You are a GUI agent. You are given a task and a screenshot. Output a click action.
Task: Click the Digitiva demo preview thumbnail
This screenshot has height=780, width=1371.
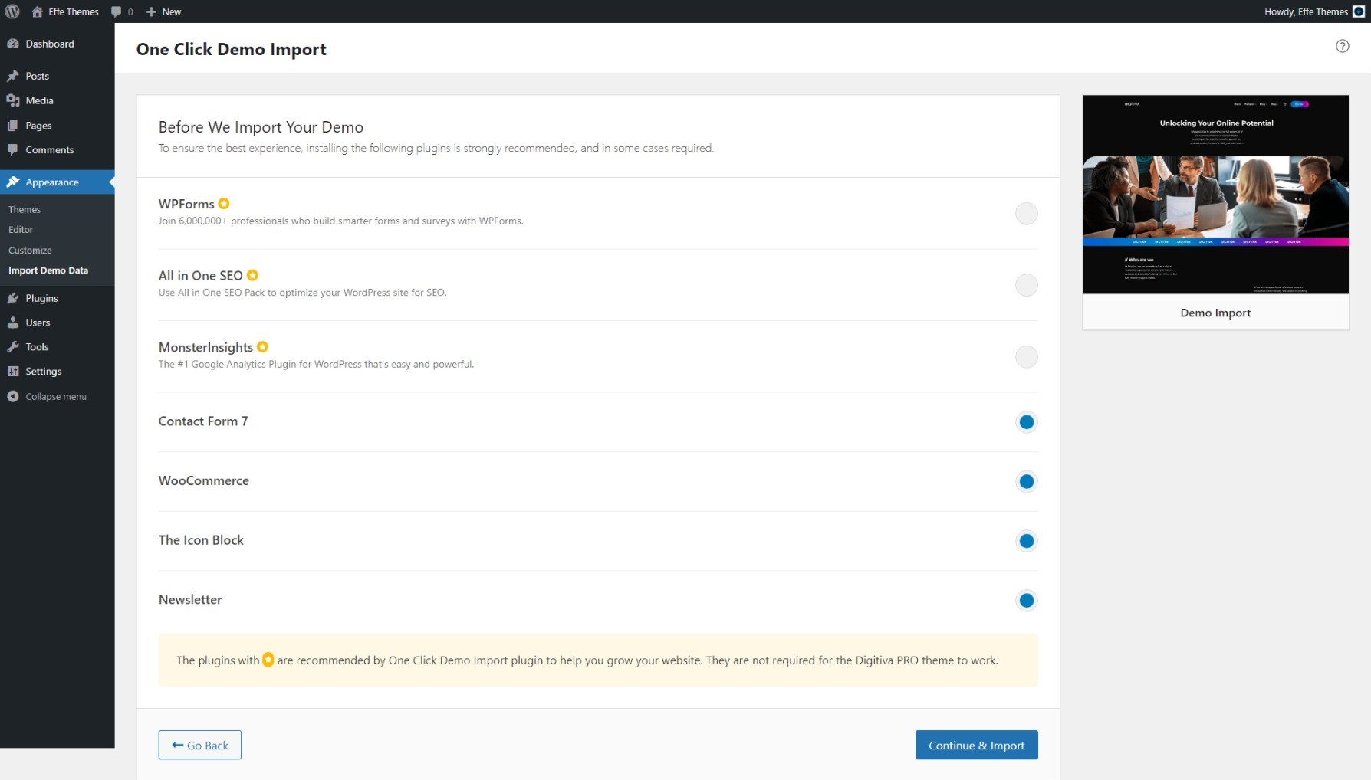[1215, 195]
